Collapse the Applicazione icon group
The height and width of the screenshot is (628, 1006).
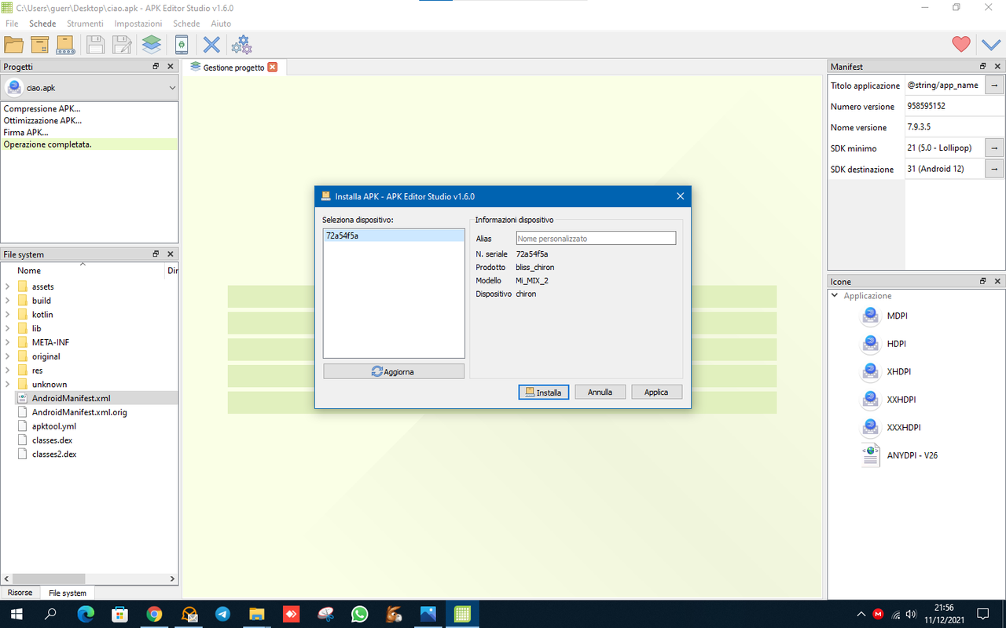pos(834,296)
